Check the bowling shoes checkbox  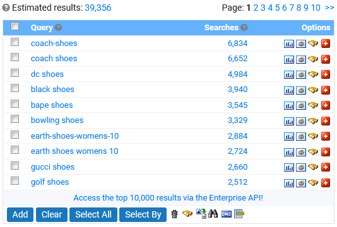15,119
